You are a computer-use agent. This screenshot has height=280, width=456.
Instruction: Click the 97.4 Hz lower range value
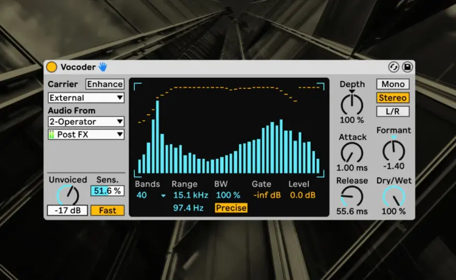188,208
